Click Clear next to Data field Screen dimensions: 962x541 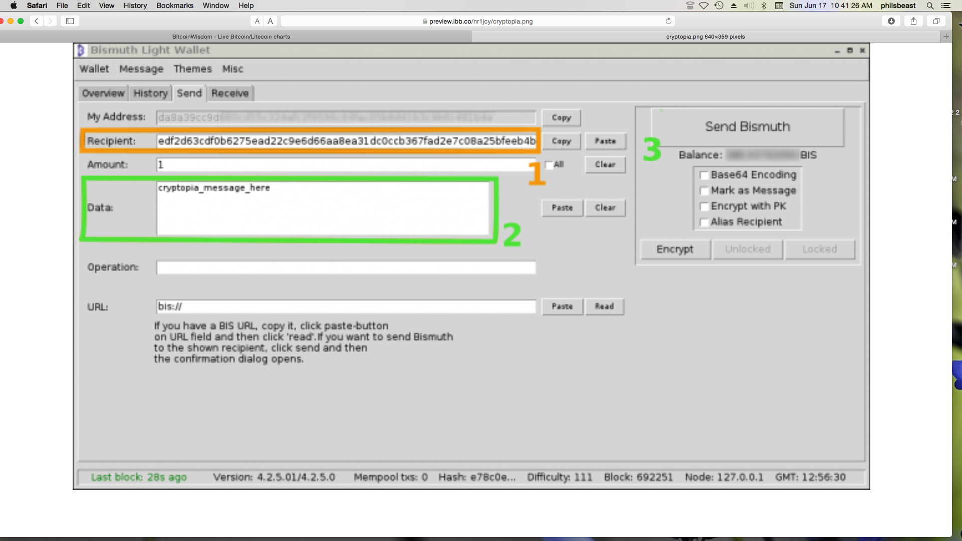pos(605,208)
